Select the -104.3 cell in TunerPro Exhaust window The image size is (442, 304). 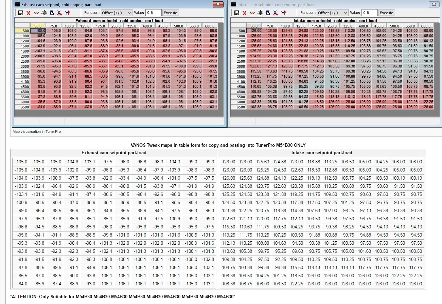pyautogui.click(x=179, y=31)
